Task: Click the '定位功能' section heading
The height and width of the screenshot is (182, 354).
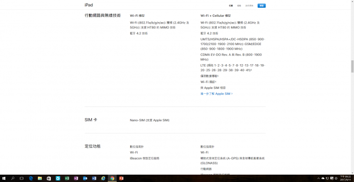Action: (92, 146)
